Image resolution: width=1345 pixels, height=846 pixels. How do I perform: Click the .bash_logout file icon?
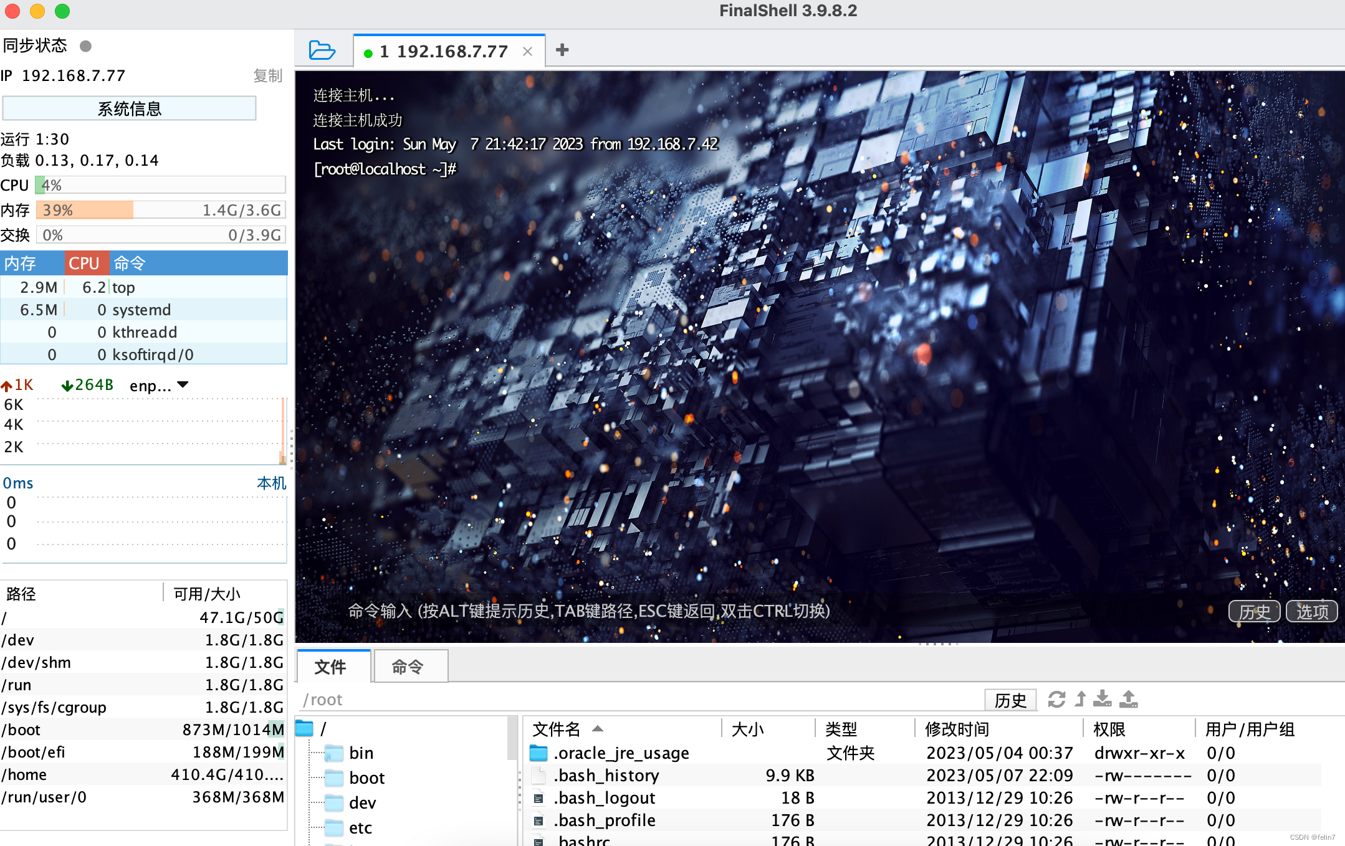pos(538,798)
